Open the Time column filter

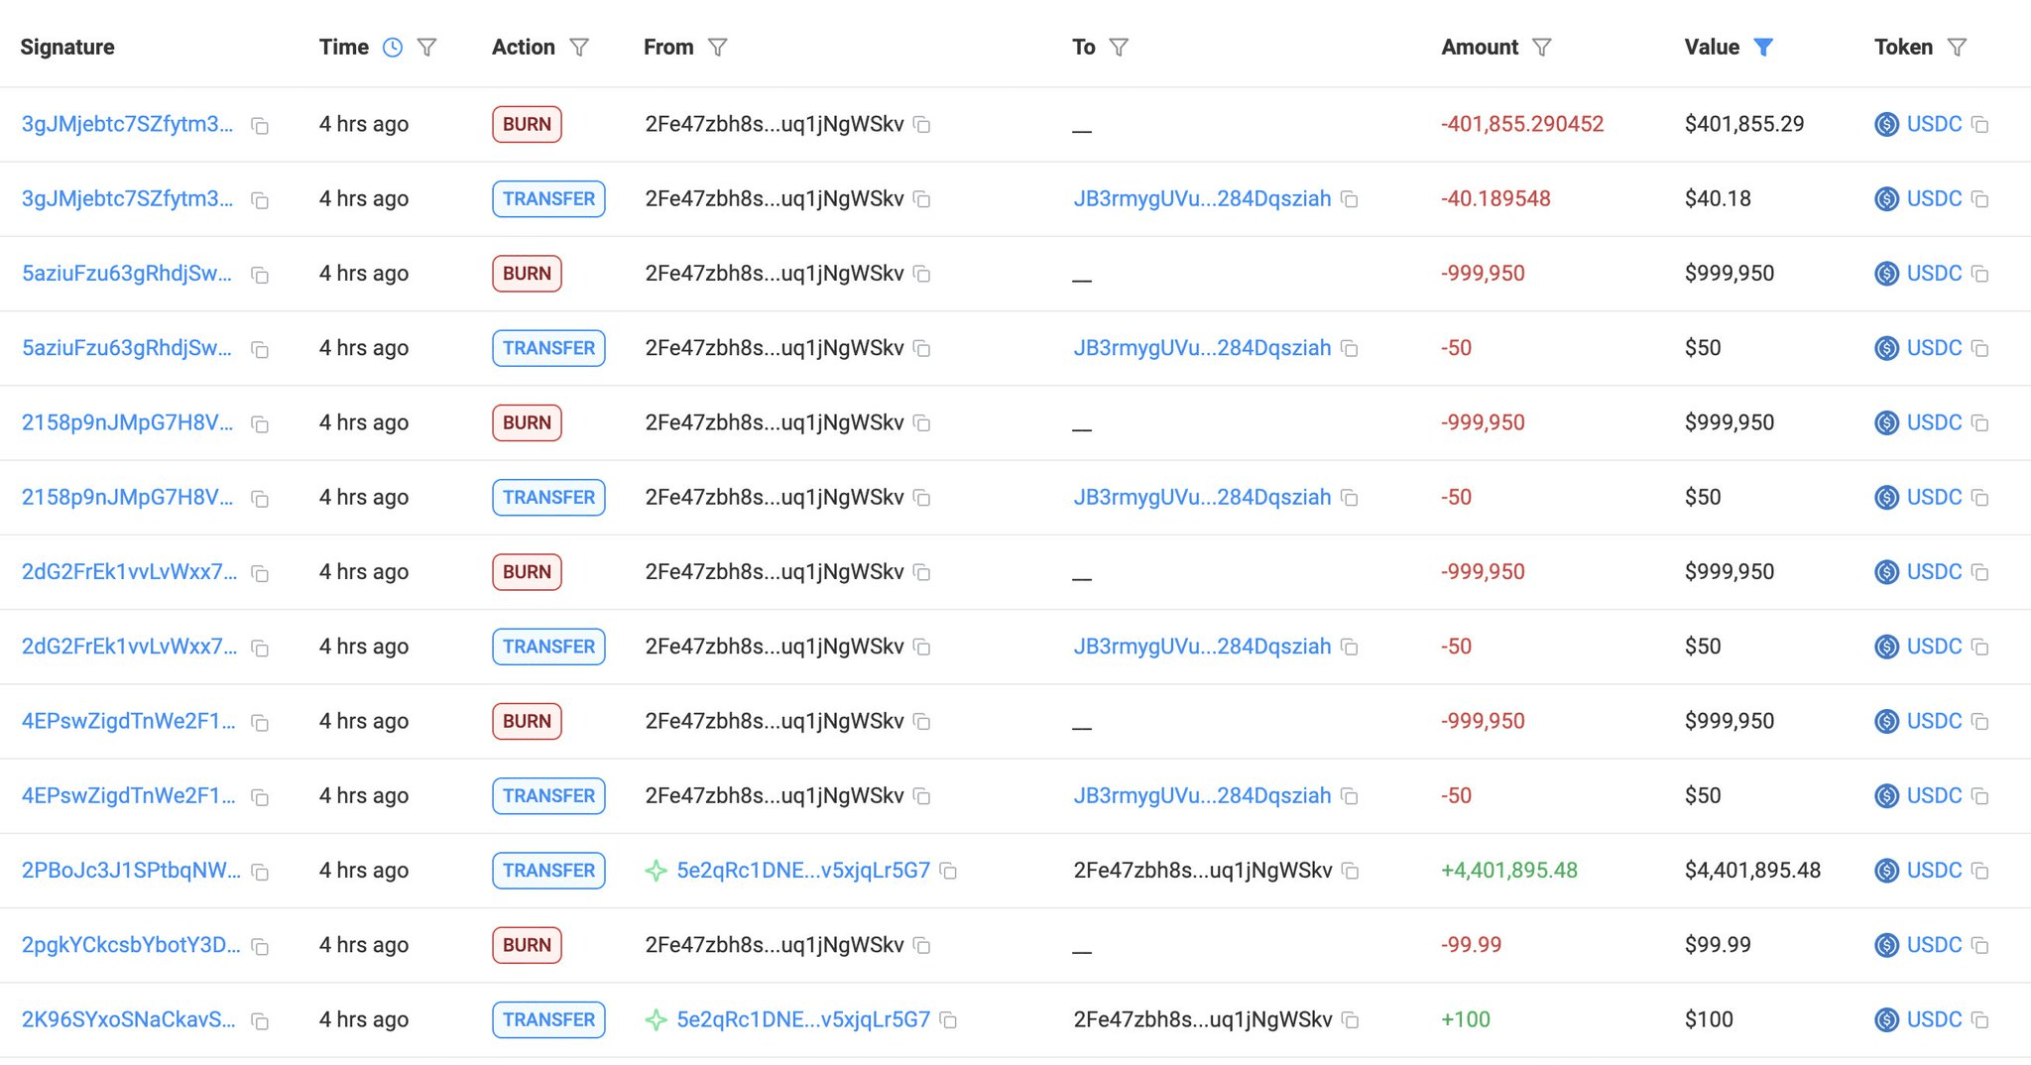[x=426, y=48]
